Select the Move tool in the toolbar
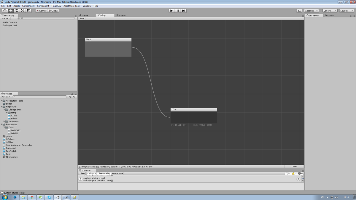Image resolution: width=356 pixels, height=200 pixels. 11,11
